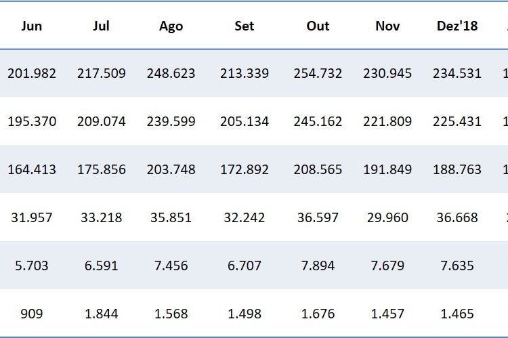
Task: Click the cell with value 209.074
Action: 102,122
